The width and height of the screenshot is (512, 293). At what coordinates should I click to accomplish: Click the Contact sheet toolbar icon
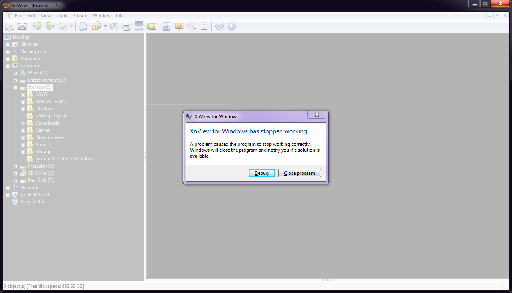pos(204,26)
